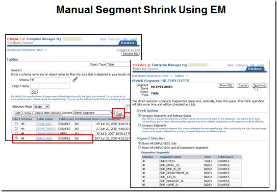Sort by the Table Name column header
This screenshot has width=277, height=192.
tap(45, 119)
